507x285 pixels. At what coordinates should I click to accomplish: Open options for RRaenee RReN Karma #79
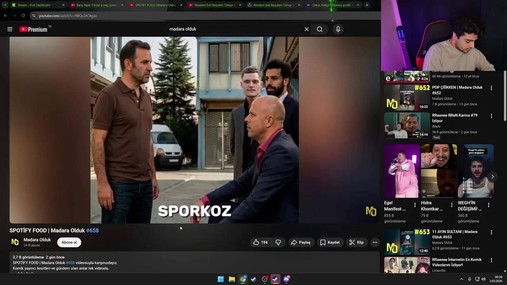pos(491,116)
